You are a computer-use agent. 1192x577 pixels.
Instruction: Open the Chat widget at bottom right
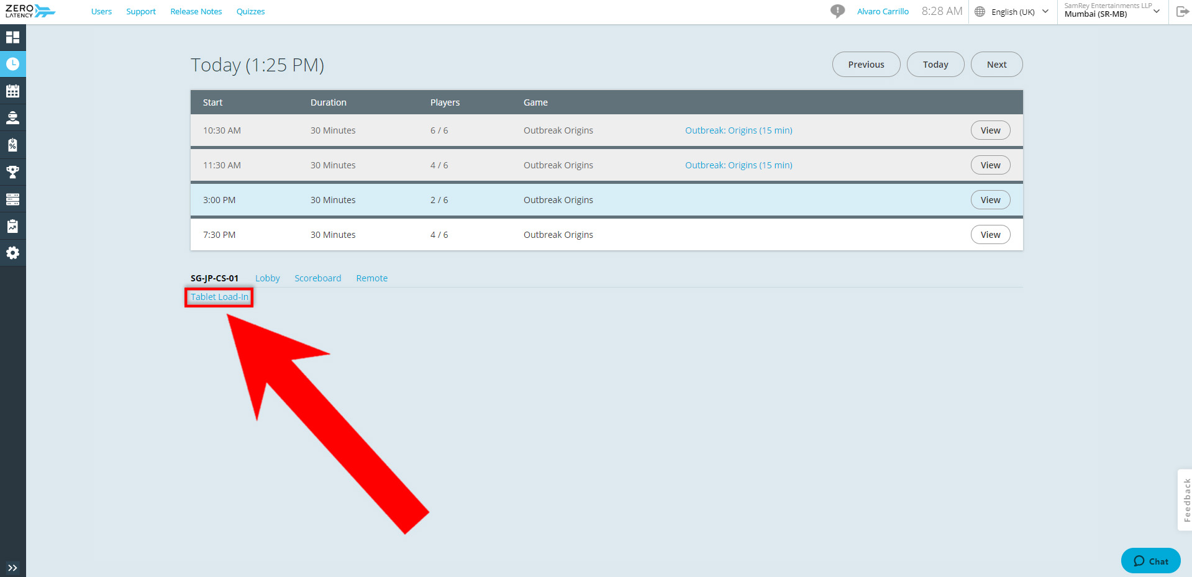click(x=1150, y=560)
